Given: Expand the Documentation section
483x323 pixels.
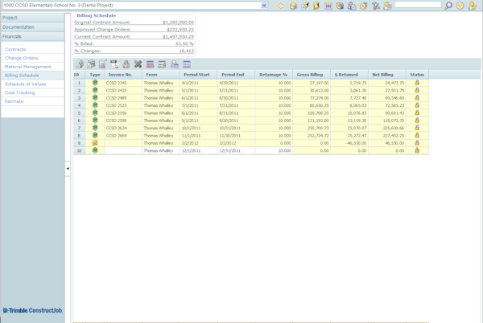Looking at the screenshot, I should pos(32,27).
